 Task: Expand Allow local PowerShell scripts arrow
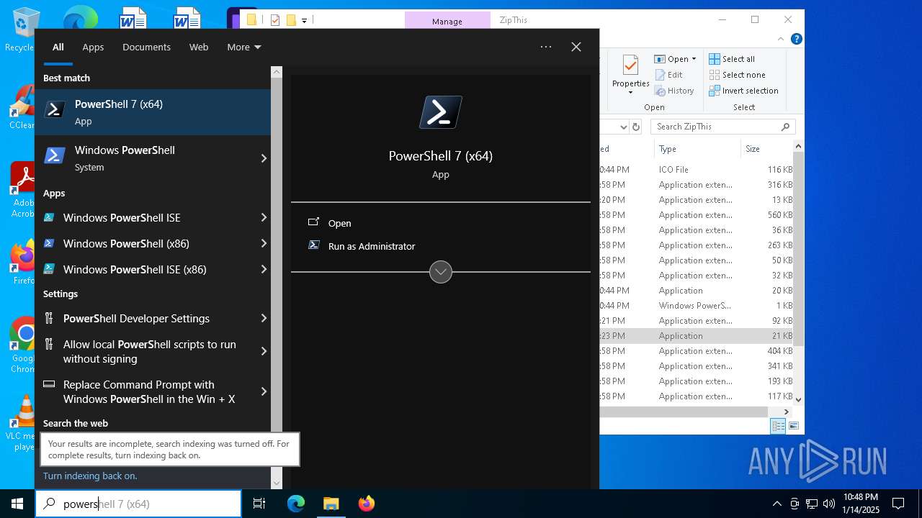pos(264,351)
